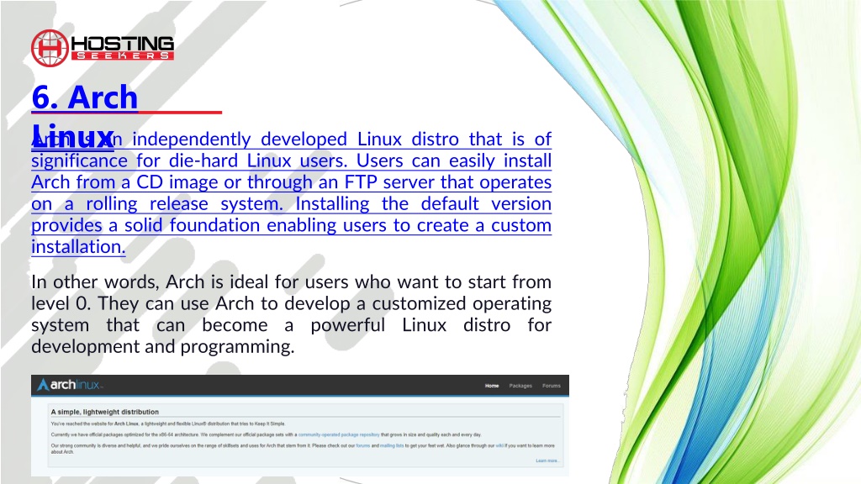Click 'A simple, lightweight distribution' heading
Viewport: 861px width, 484px height.
[x=105, y=412]
